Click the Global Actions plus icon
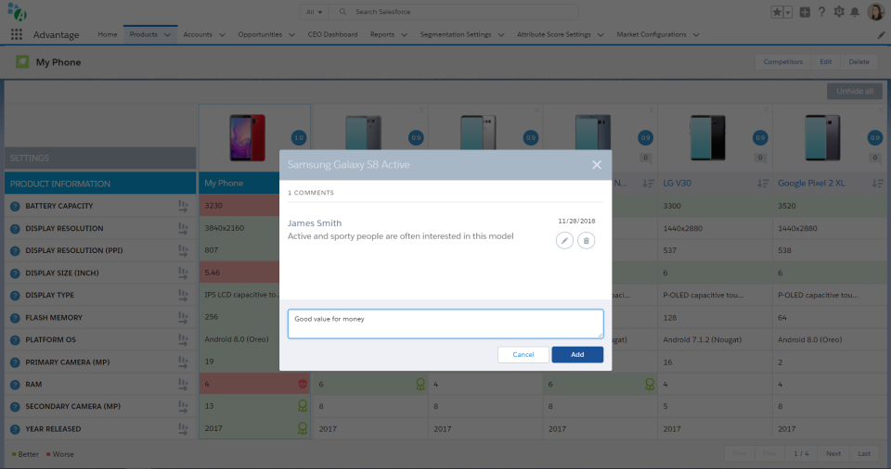 tap(805, 12)
